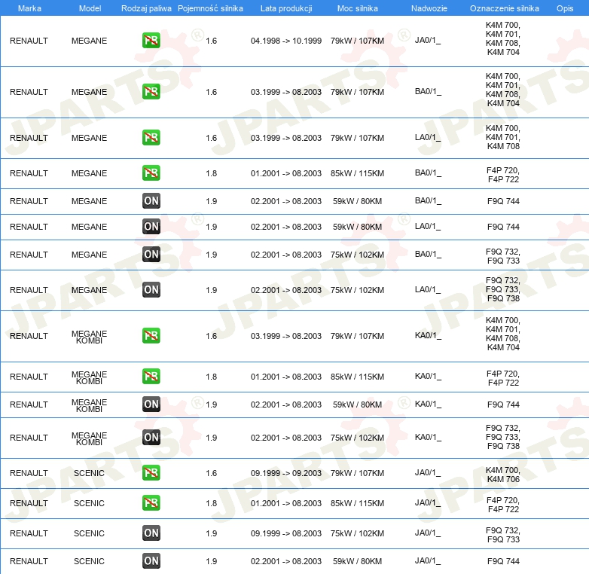Viewport: 589px width, 574px height.
Task: Click the PB petrol icon for Megane Kombi 1.8
Action: coord(151,376)
